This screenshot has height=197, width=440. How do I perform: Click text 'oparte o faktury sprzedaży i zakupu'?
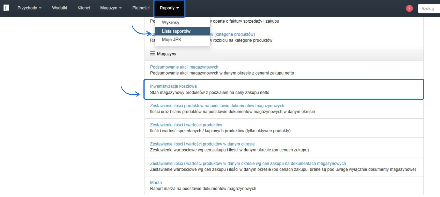pos(246,21)
